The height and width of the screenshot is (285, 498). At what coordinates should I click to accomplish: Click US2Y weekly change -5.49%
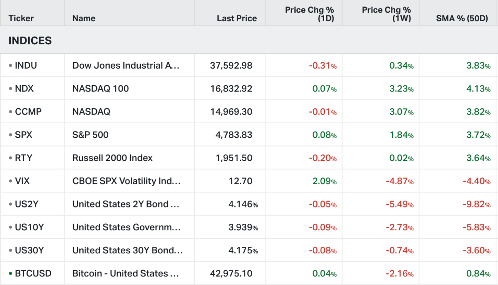400,204
